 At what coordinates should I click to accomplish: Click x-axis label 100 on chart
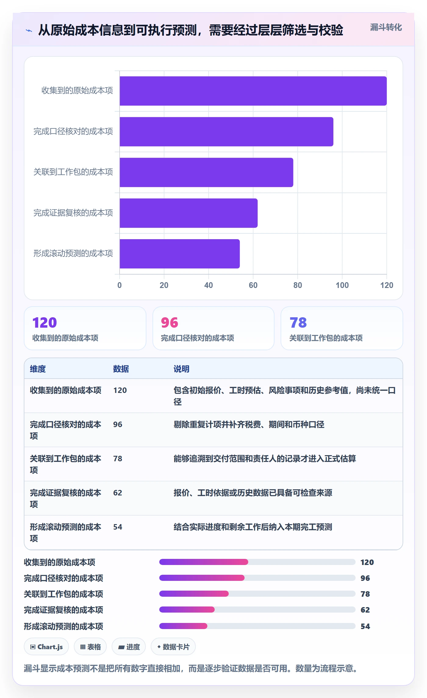[x=342, y=285]
